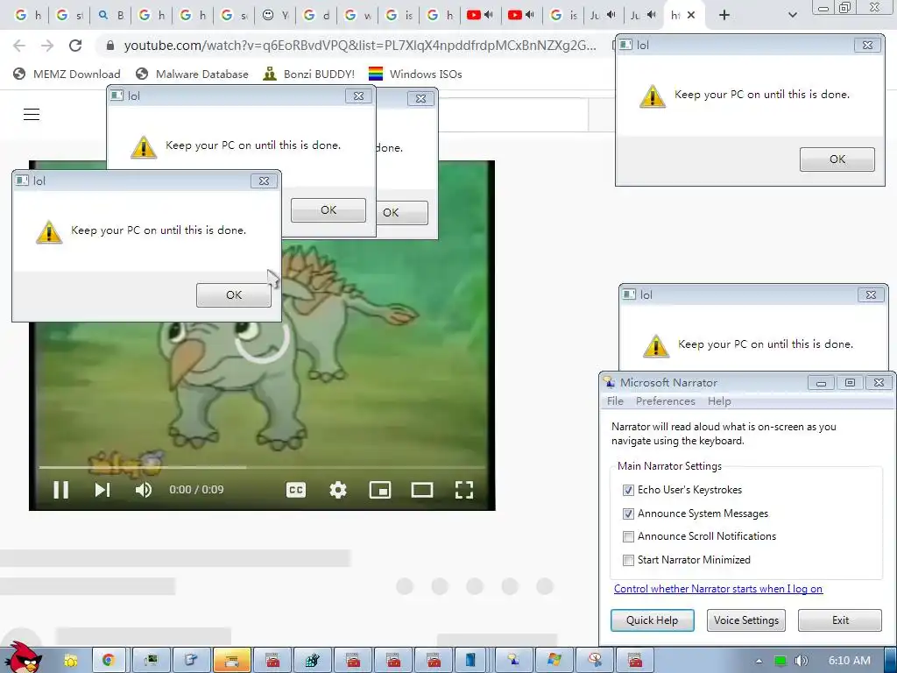Screen dimensions: 897x673
Task: Open the MEMZ Download bookmark
Action: 67,74
